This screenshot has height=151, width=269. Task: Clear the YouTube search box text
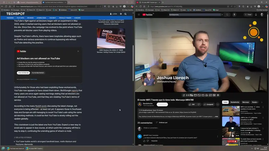tap(222, 15)
